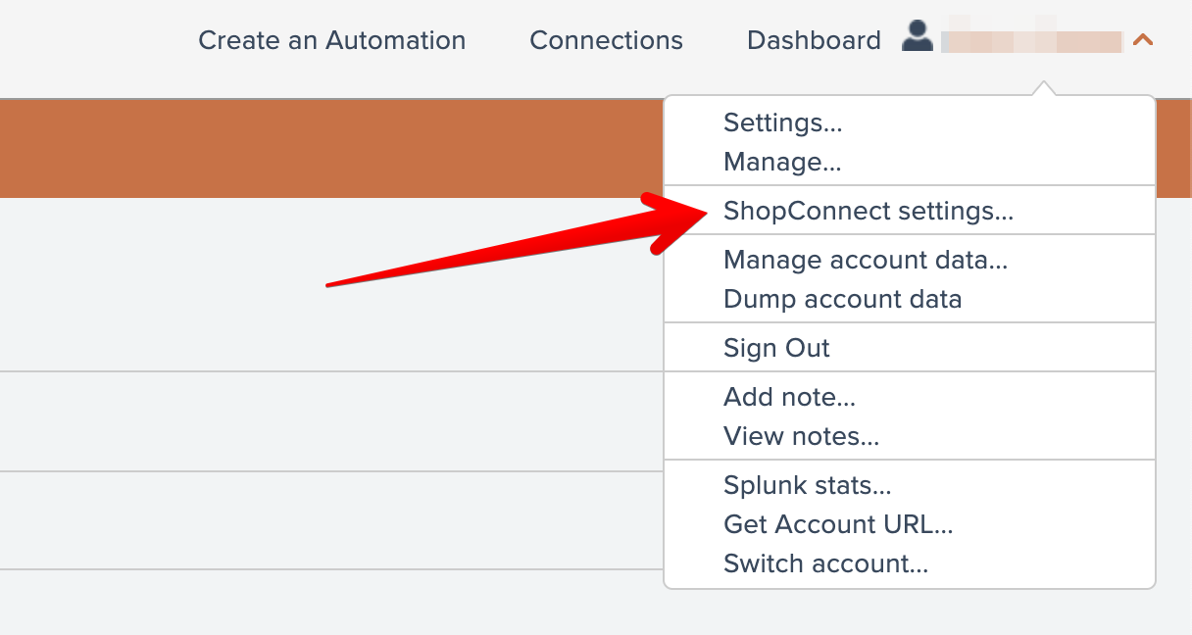Choose Switch account...
This screenshot has height=635, width=1192.
coord(825,563)
